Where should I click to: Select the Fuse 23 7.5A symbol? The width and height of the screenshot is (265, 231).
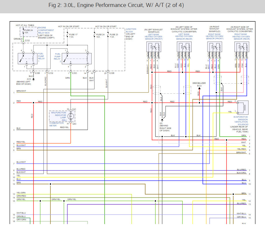pyautogui.click(x=108, y=35)
